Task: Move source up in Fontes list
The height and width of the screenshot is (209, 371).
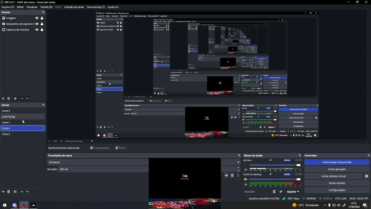Action: point(22,99)
